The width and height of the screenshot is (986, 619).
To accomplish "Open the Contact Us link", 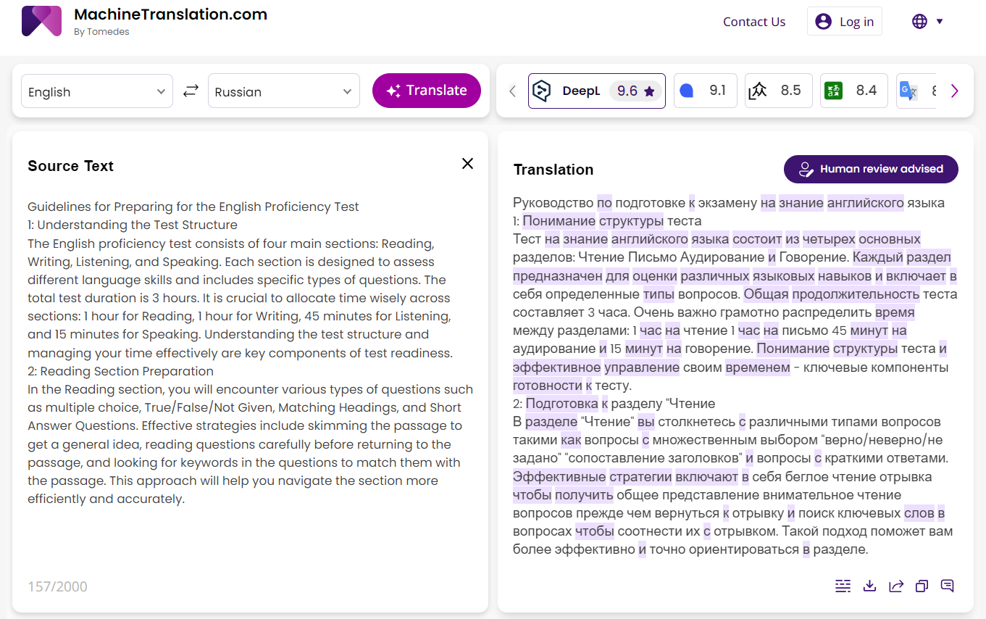I will click(x=754, y=22).
